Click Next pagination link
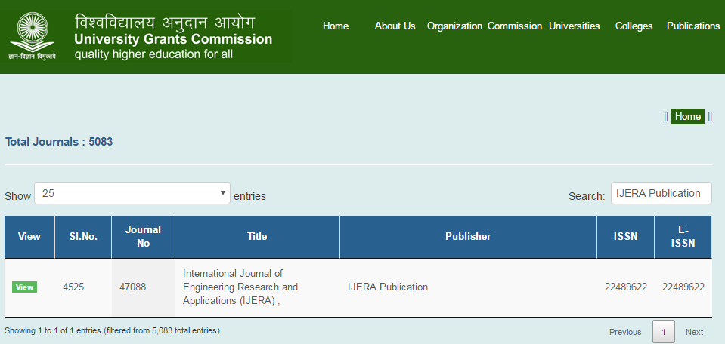Image resolution: width=725 pixels, height=344 pixels. click(694, 332)
